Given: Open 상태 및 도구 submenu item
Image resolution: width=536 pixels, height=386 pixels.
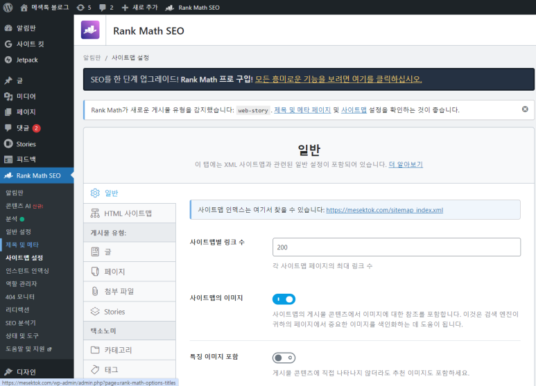Looking at the screenshot, I should [x=22, y=335].
